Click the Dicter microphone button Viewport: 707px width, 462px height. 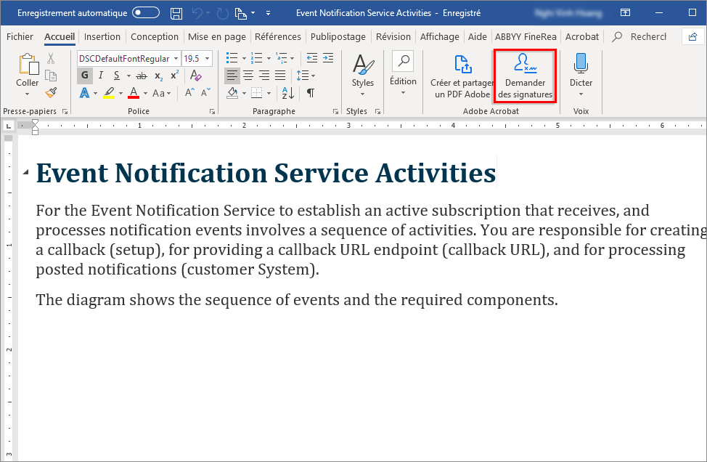(581, 76)
